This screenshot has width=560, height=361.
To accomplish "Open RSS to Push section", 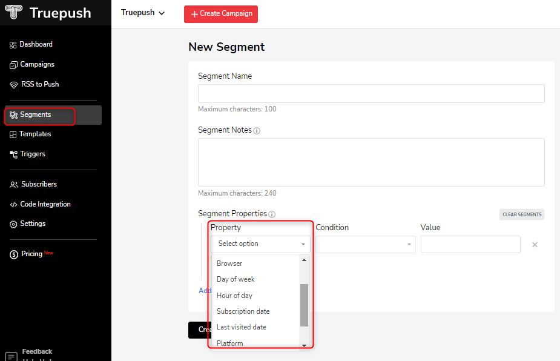I will tap(40, 84).
